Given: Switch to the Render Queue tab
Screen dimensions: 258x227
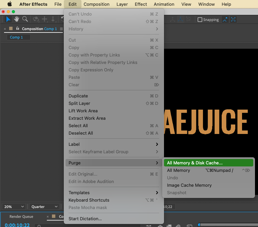Looking at the screenshot, I should coord(21,217).
